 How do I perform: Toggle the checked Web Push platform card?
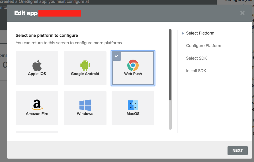133,68
